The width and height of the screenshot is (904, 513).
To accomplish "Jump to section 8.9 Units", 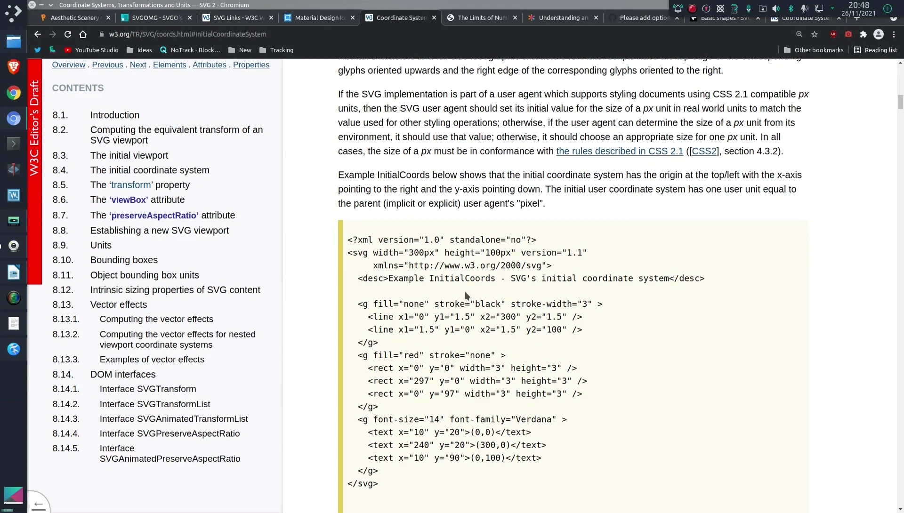I will pos(101,246).
